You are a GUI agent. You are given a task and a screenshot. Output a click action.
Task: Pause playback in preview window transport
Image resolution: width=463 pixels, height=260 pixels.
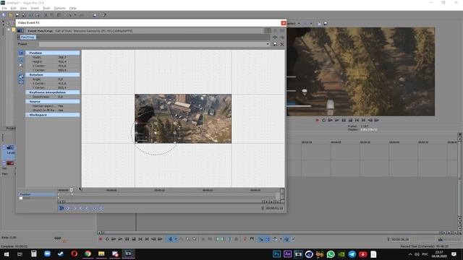(344, 121)
